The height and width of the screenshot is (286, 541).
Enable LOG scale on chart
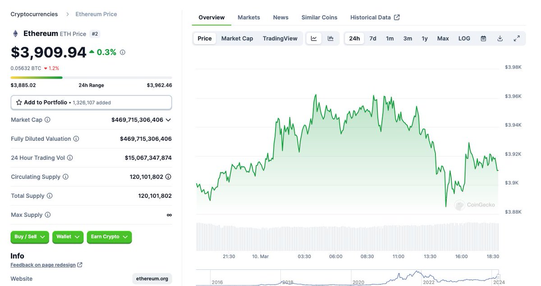click(x=464, y=38)
